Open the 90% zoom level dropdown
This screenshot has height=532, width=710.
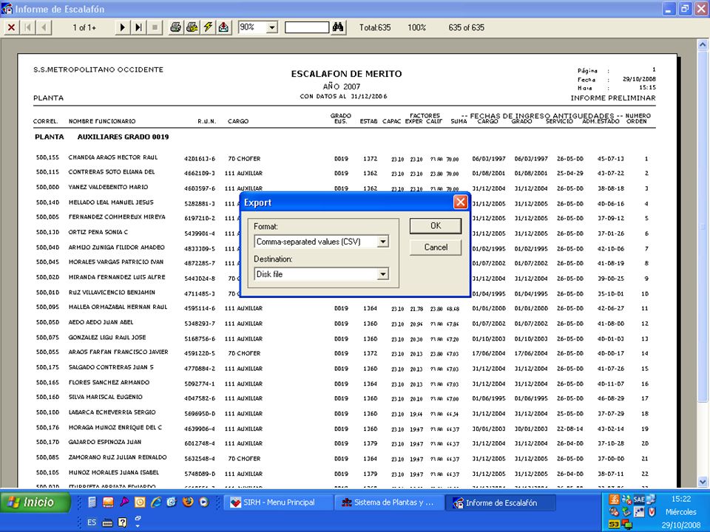271,27
